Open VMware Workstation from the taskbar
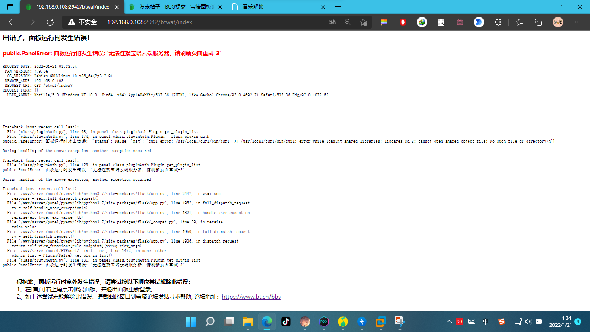 coord(381,322)
